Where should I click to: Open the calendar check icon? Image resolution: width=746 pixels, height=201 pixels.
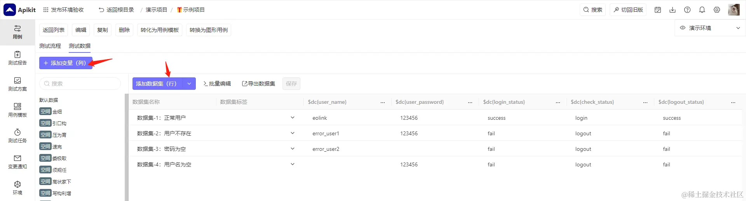click(658, 10)
